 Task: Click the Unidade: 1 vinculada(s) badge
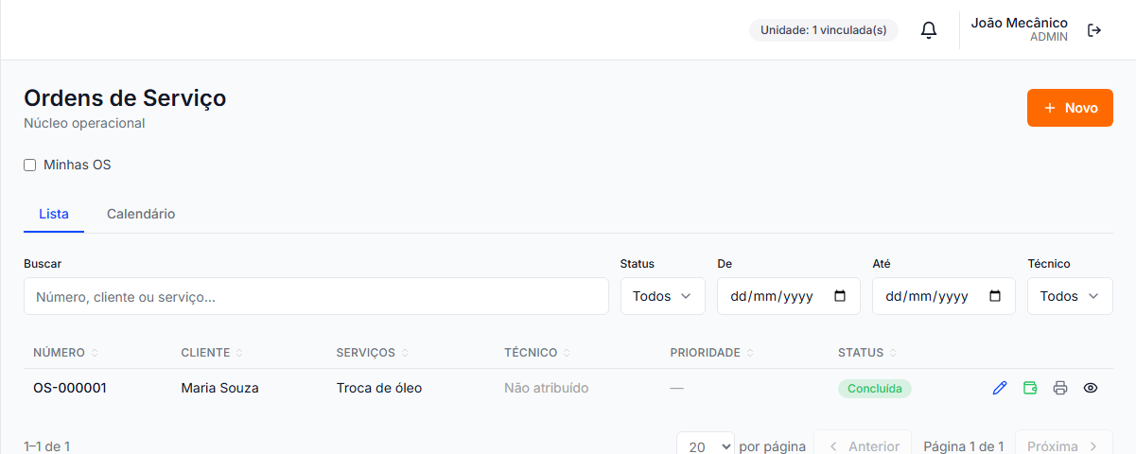coord(824,30)
